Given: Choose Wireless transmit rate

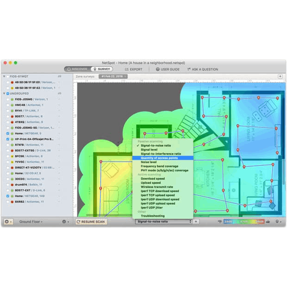Looking at the screenshot, I should (x=157, y=187).
